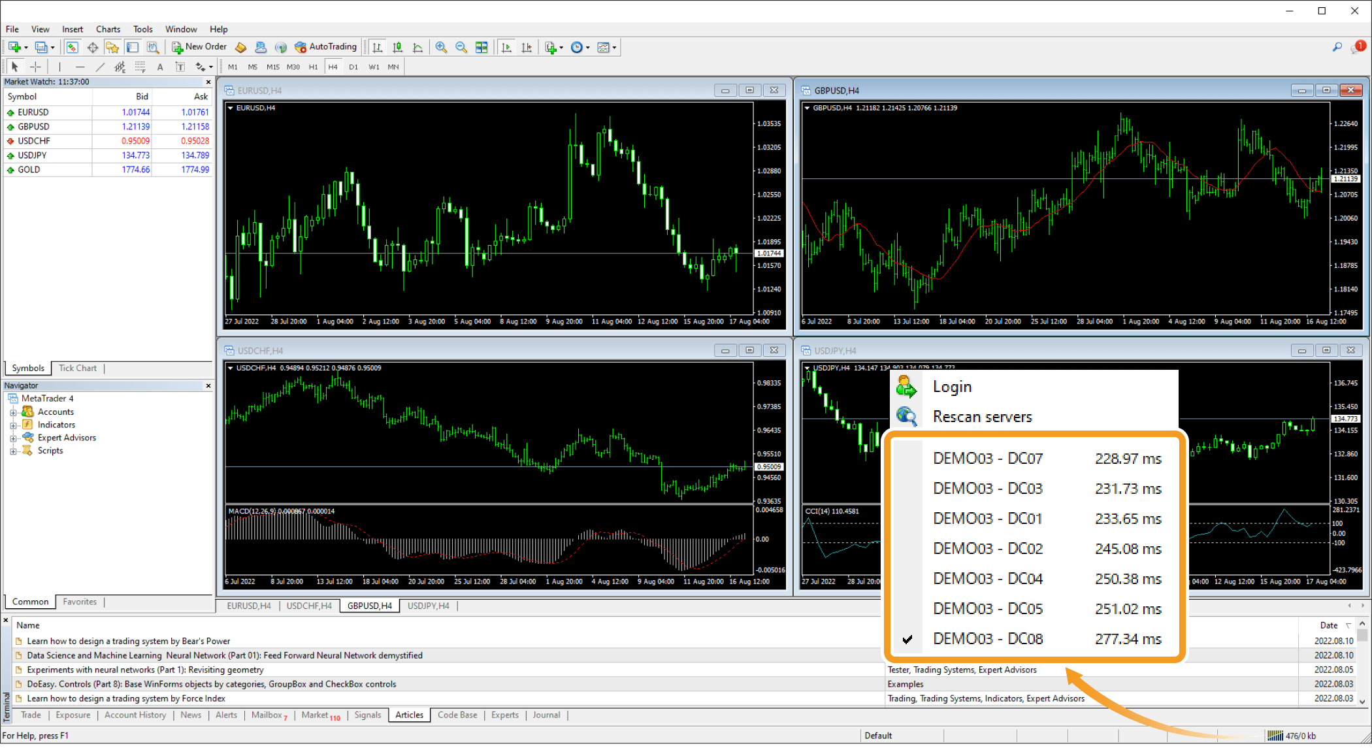
Task: Click the terminal articles vertical scrollbar
Action: pyautogui.click(x=1362, y=661)
